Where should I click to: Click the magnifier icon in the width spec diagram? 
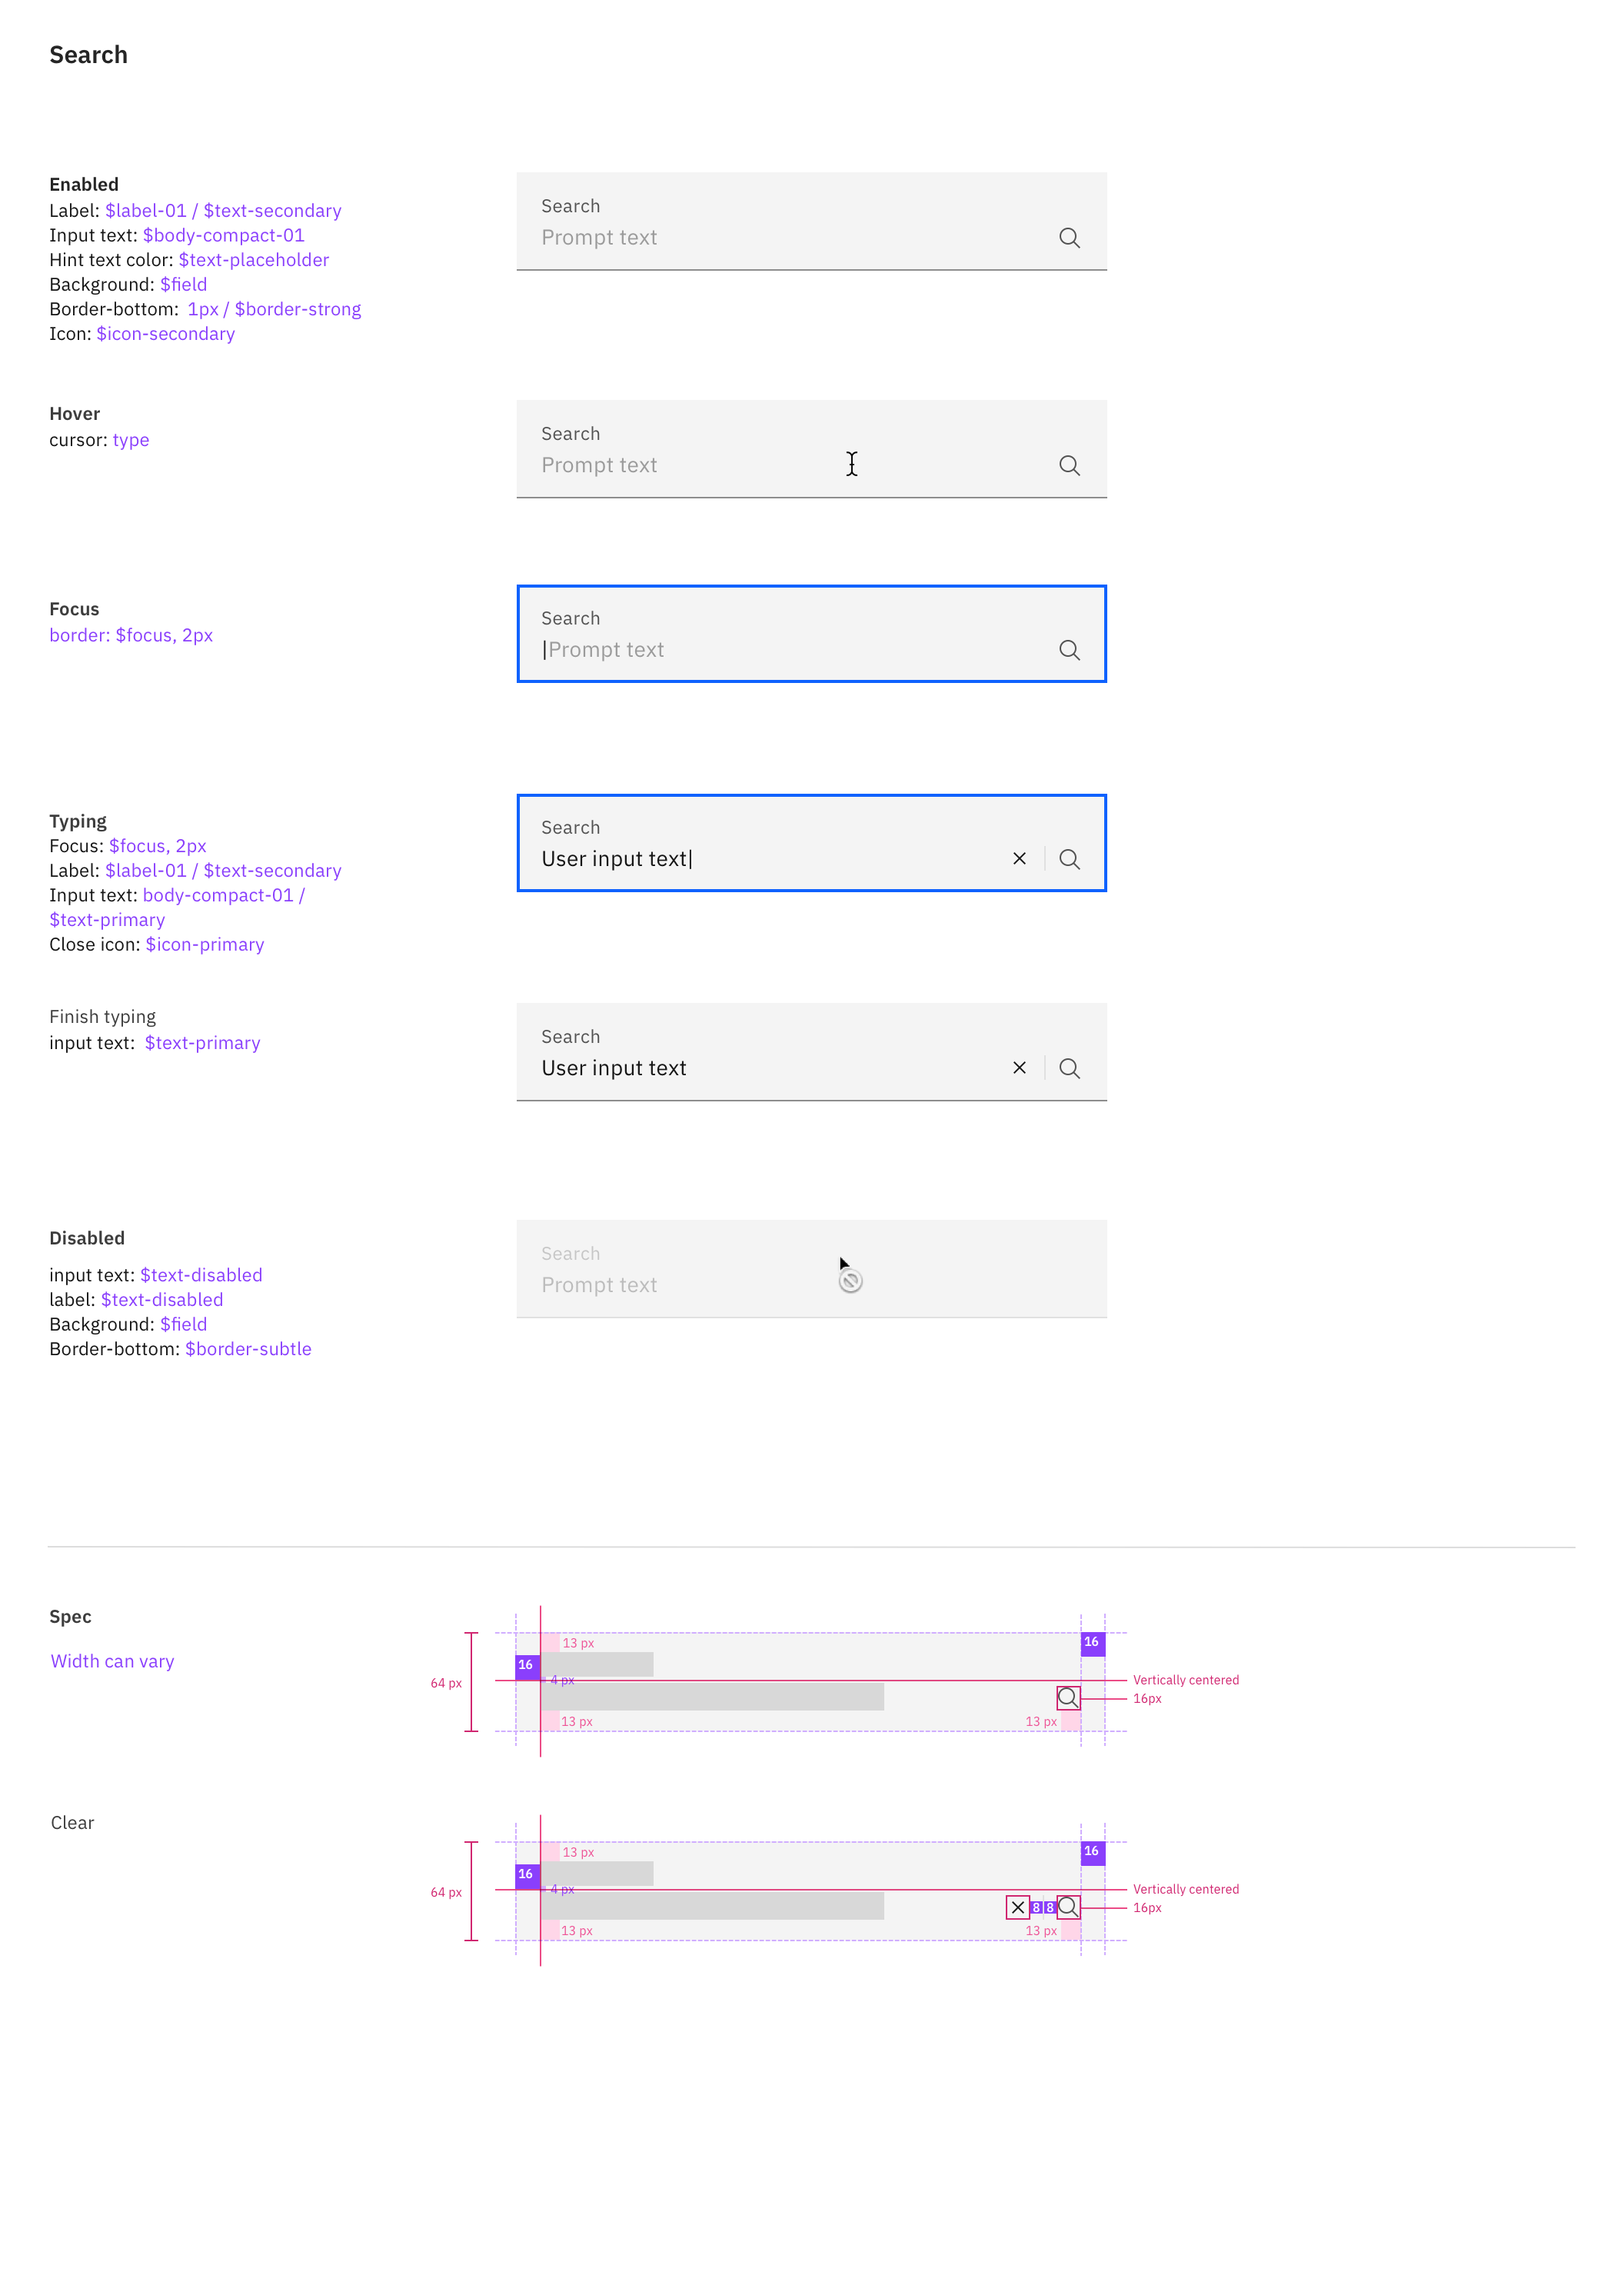point(1067,1697)
